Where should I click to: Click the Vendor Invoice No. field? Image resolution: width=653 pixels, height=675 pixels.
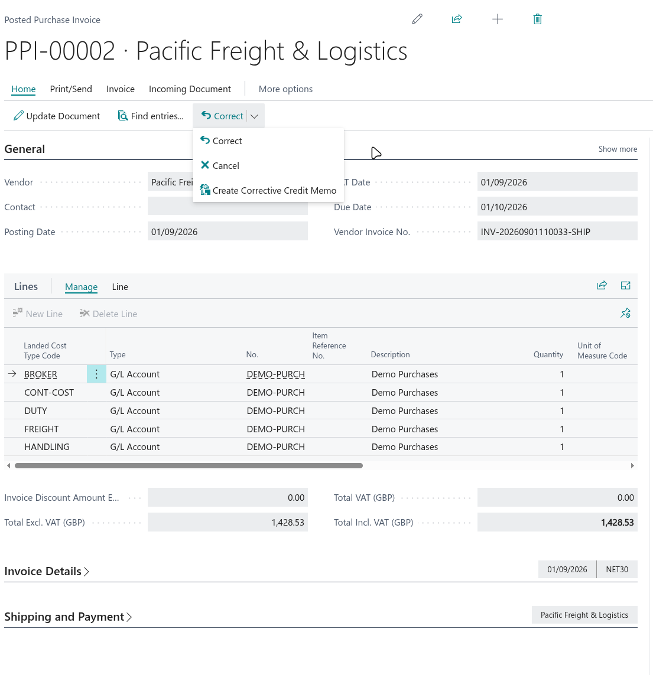pos(557,231)
